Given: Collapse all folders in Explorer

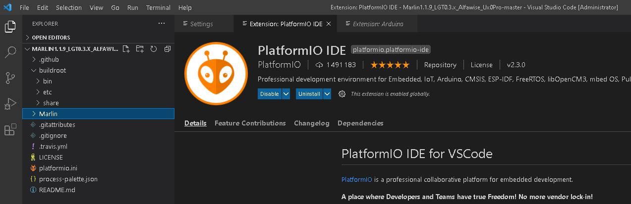Looking at the screenshot, I should click(x=168, y=49).
